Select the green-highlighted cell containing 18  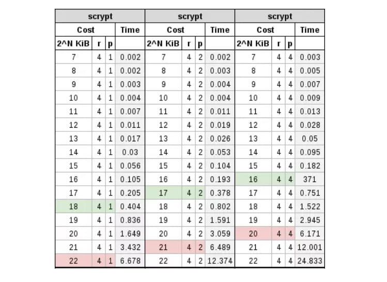click(x=73, y=206)
